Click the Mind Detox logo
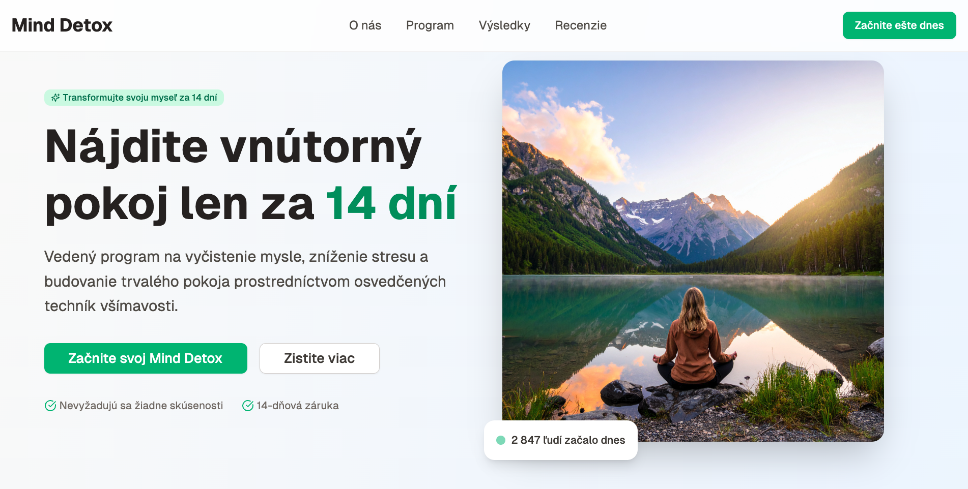The image size is (968, 489). pyautogui.click(x=62, y=25)
